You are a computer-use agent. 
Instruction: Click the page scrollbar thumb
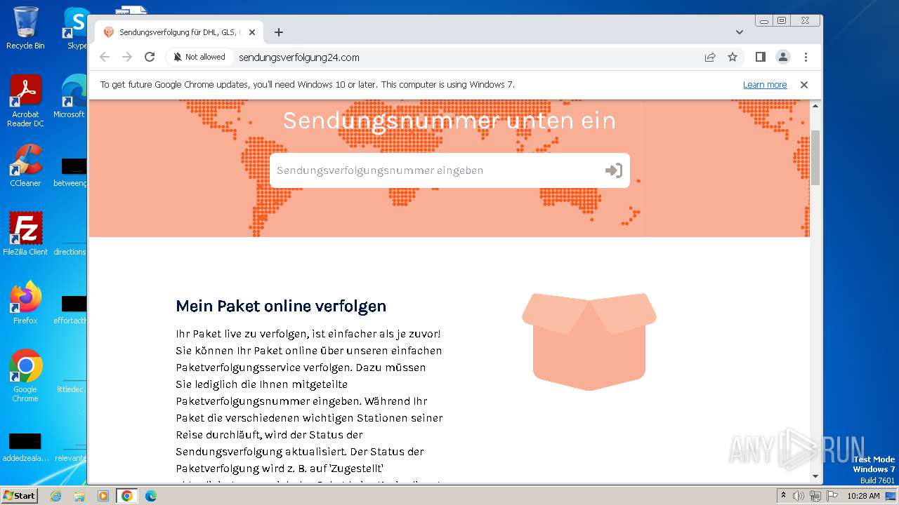815,157
